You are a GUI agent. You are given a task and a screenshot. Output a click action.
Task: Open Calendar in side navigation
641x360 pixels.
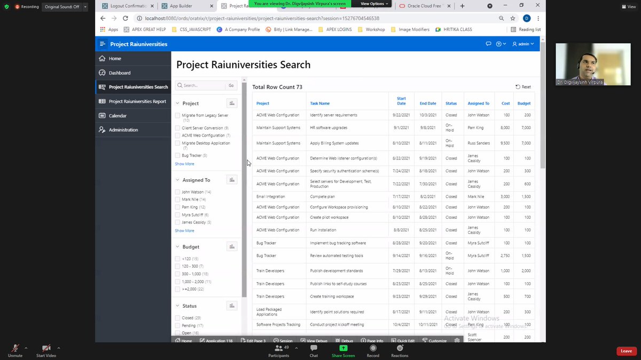[x=133, y=116]
